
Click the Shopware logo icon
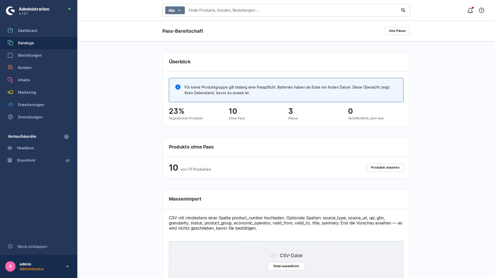pos(10,11)
